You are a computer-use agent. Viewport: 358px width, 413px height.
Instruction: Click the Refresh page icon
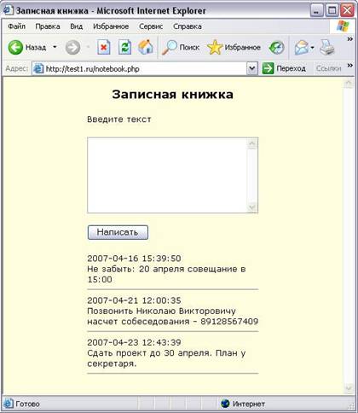[x=124, y=47]
